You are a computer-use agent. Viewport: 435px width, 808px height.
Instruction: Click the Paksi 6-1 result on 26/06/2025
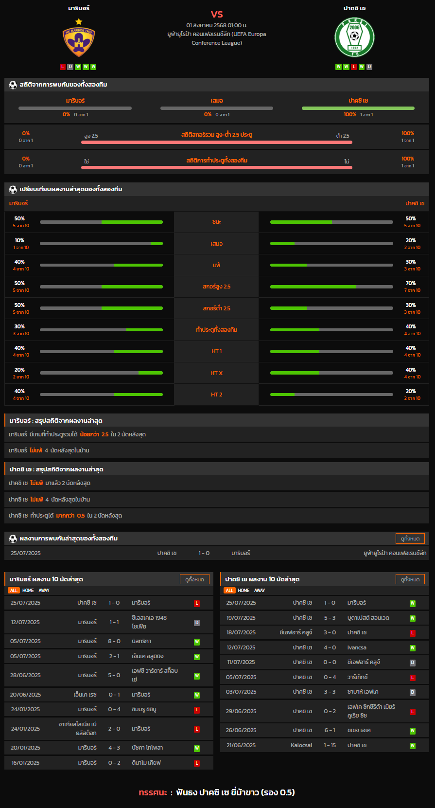coord(330,730)
